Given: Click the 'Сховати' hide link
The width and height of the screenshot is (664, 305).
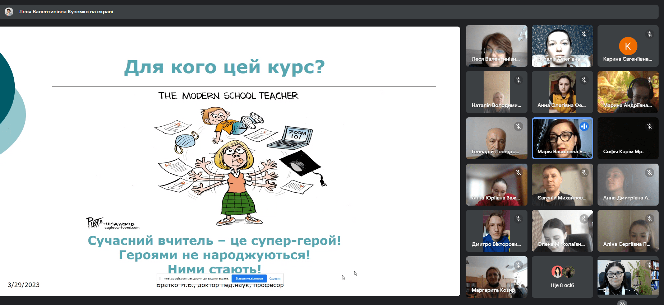Looking at the screenshot, I should pos(275,278).
